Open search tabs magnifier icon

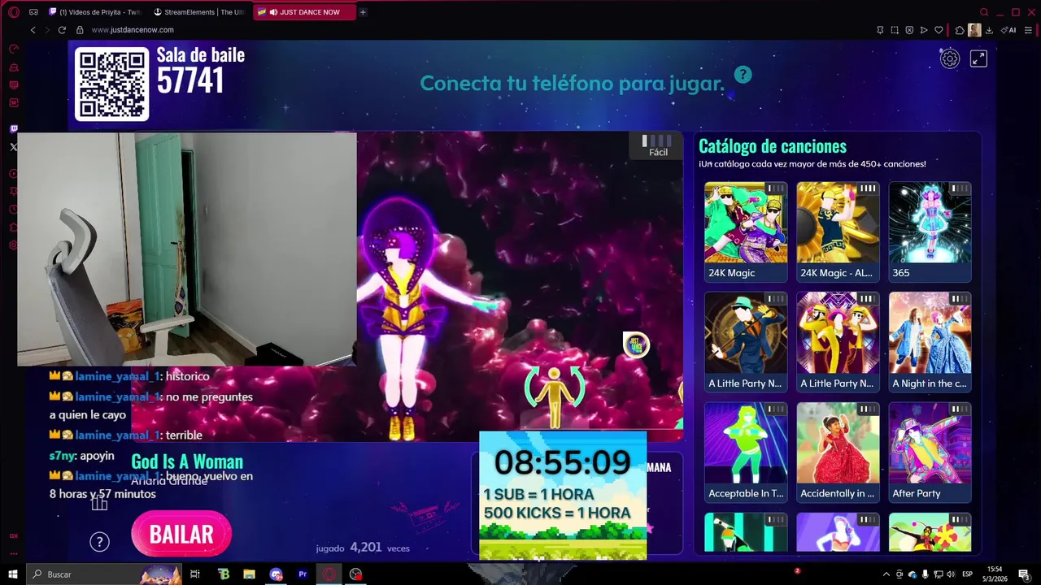tap(984, 12)
